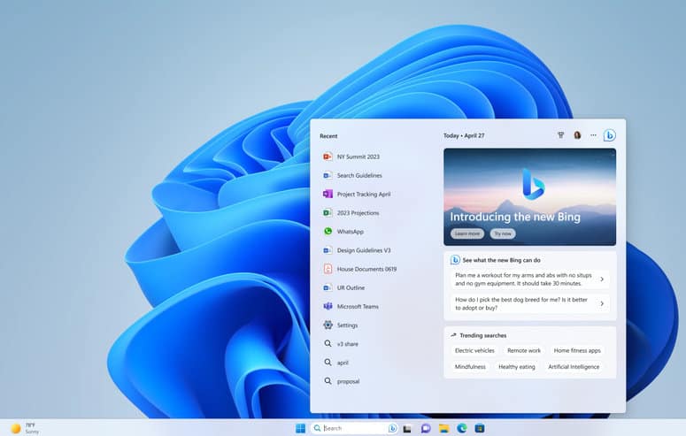Screen dimensions: 686x436
Task: Open the rewards trophy icon in search panel
Action: click(560, 135)
